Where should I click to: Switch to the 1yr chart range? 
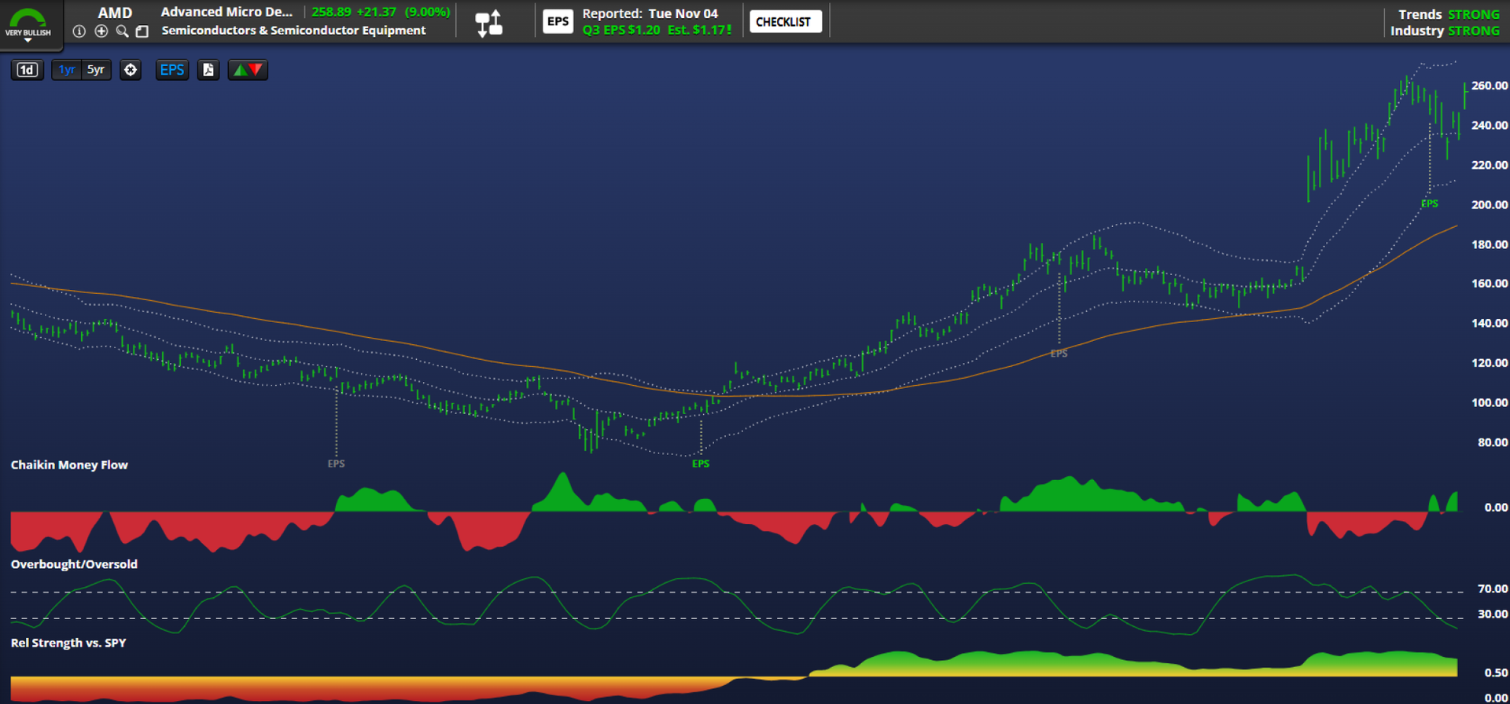click(x=67, y=70)
